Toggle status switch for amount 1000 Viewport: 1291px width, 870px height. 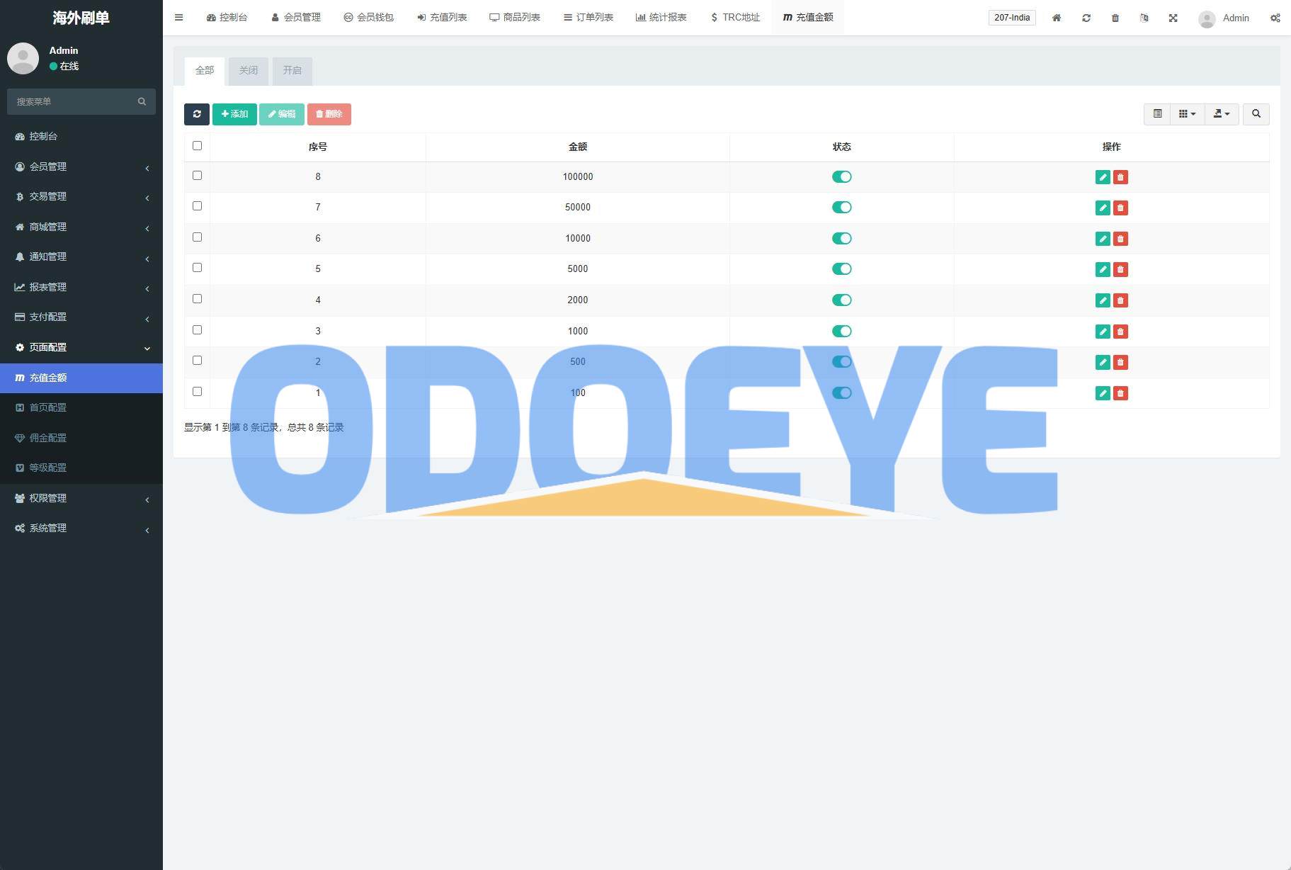coord(841,331)
